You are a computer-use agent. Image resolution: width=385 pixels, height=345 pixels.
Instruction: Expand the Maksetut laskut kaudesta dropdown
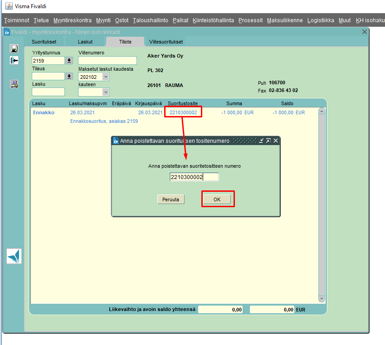(x=106, y=77)
